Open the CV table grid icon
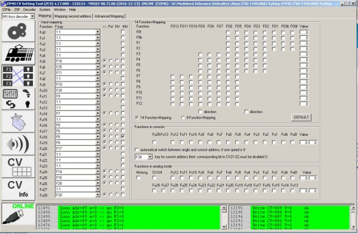 pos(18,167)
